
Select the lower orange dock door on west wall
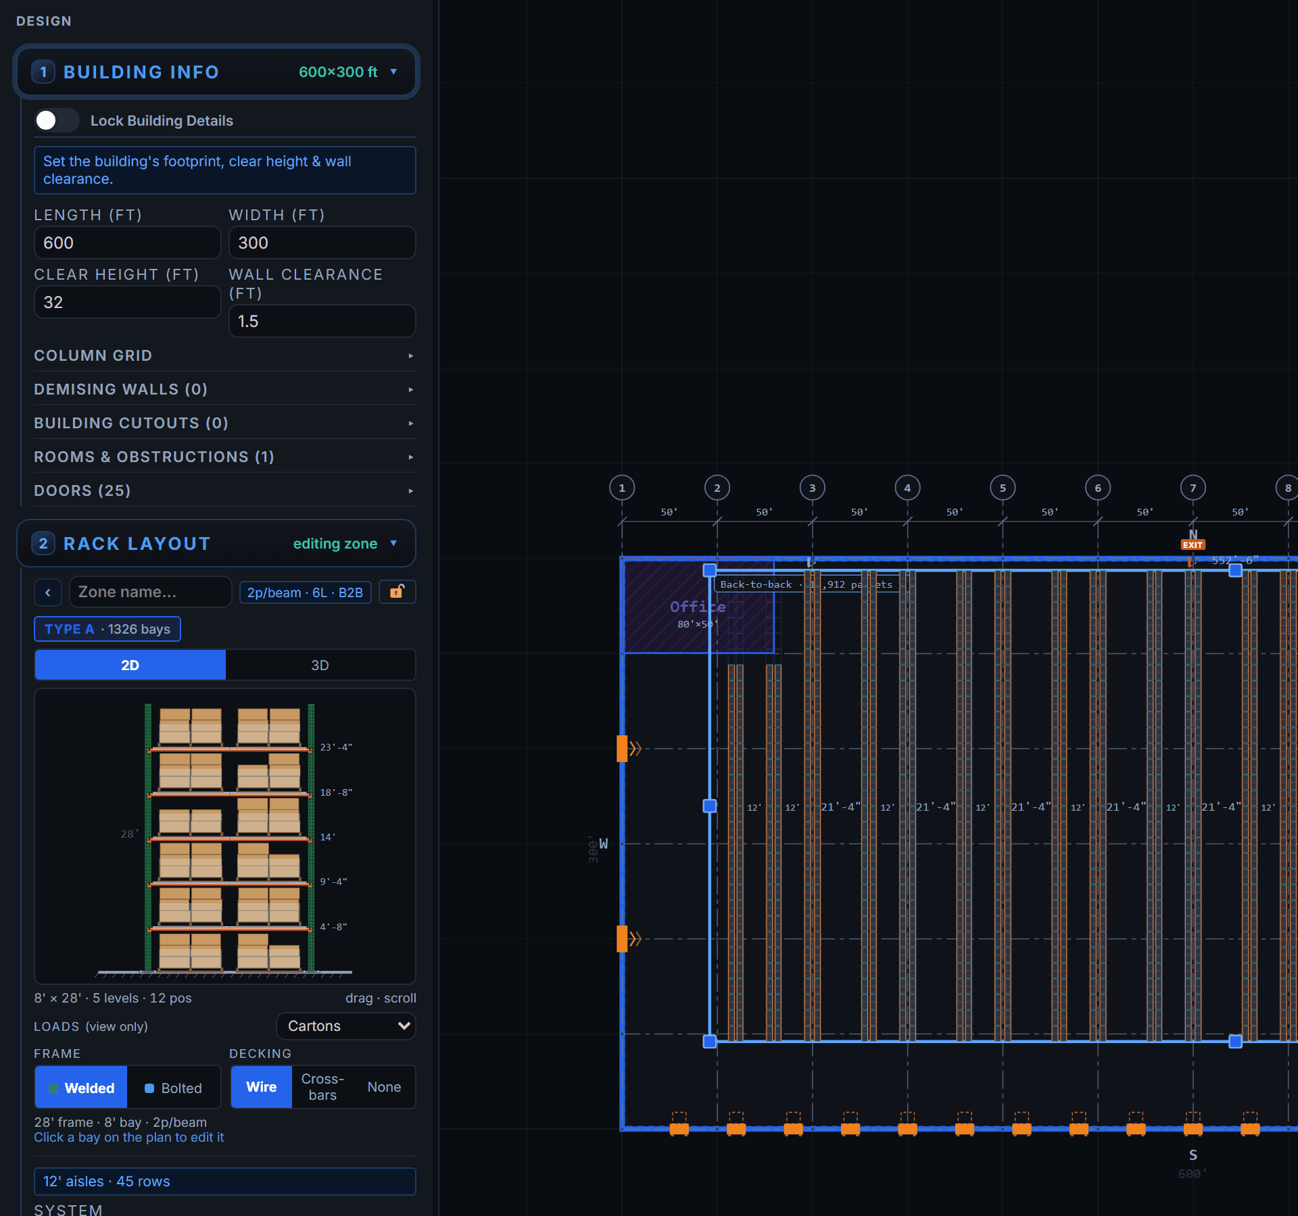(x=622, y=938)
